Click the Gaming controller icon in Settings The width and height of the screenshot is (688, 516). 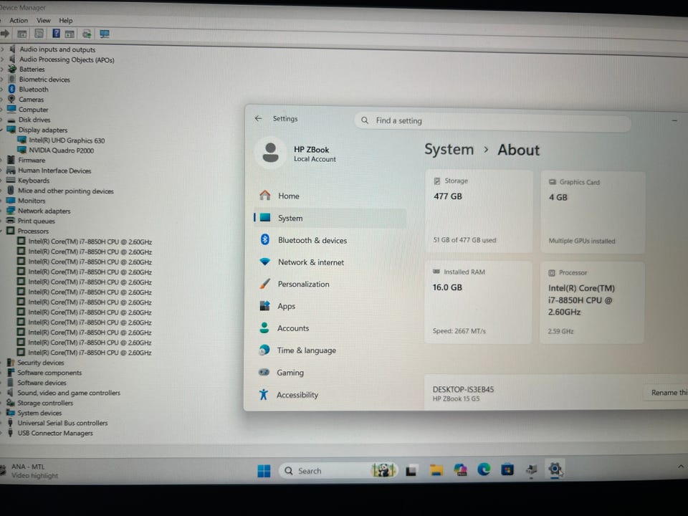264,372
